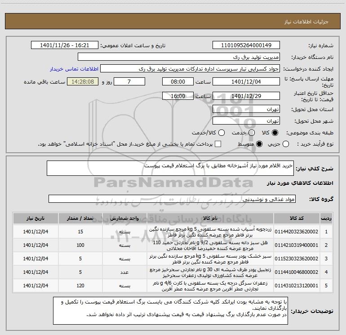The height and width of the screenshot is (335, 346).
Task: Click the نام کالا column header
Action: point(210,219)
